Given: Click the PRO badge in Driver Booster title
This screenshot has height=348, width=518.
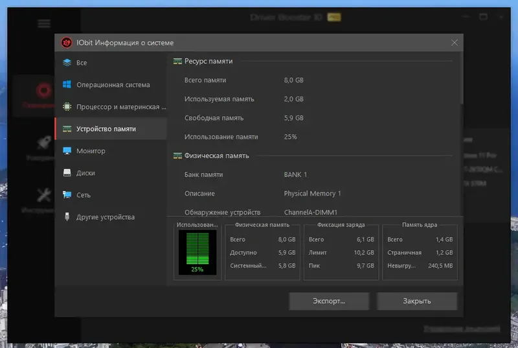Looking at the screenshot, I should [334, 17].
